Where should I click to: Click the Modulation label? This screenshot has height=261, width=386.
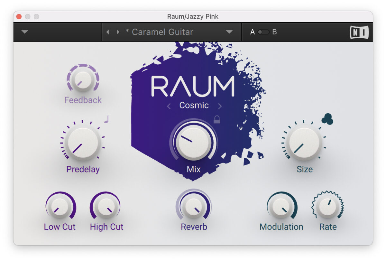coord(281,227)
